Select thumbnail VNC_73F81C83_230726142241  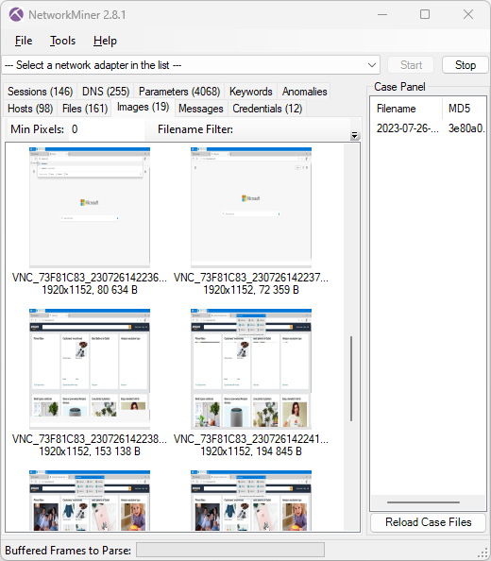coord(251,369)
